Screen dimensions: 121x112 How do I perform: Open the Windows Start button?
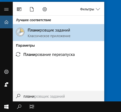[x=6, y=107]
